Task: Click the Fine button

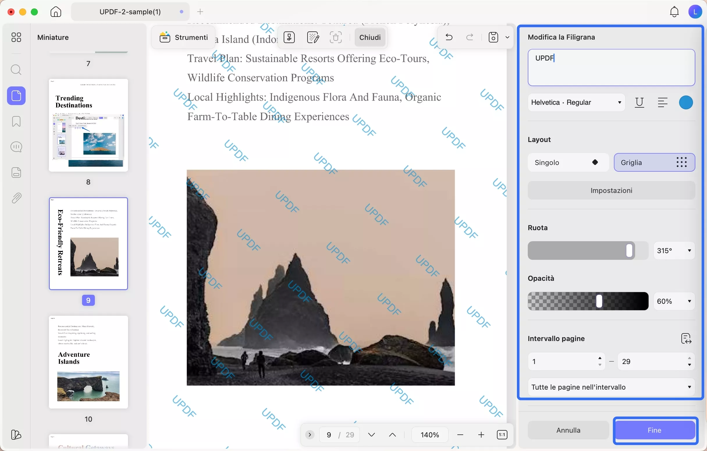Action: pos(654,430)
